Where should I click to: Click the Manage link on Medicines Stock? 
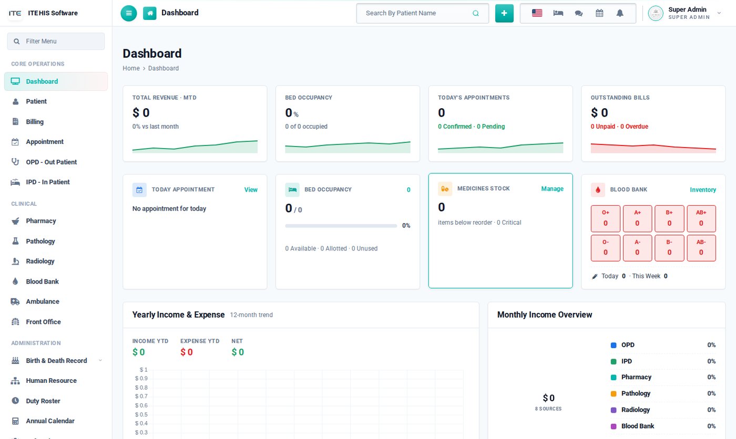[x=552, y=189]
